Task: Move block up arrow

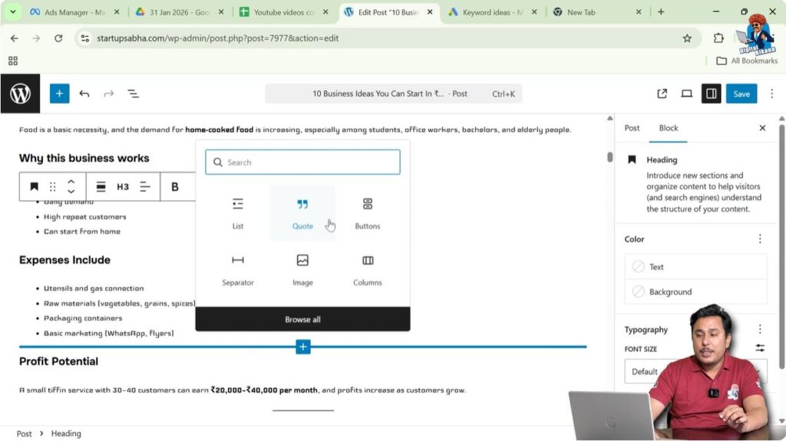Action: [x=71, y=182]
